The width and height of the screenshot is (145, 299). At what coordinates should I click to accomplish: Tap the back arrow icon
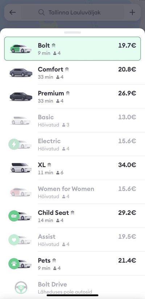[13, 13]
